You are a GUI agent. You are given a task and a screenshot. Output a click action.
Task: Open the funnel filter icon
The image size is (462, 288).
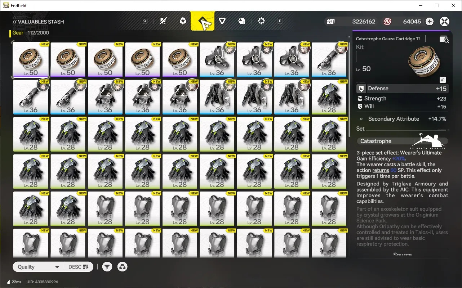tap(107, 267)
